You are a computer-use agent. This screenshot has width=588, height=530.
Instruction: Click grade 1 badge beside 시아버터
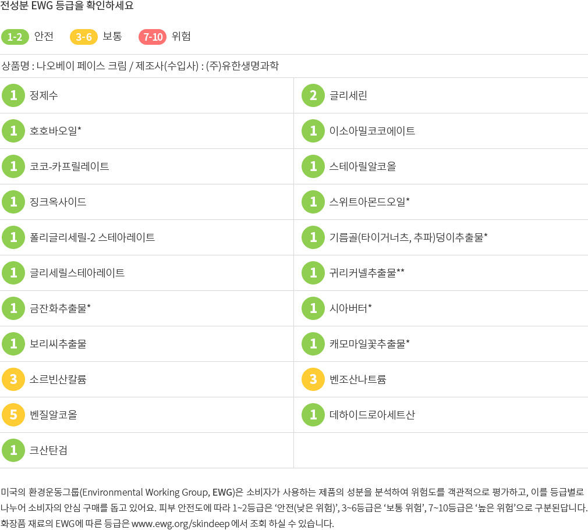point(313,308)
